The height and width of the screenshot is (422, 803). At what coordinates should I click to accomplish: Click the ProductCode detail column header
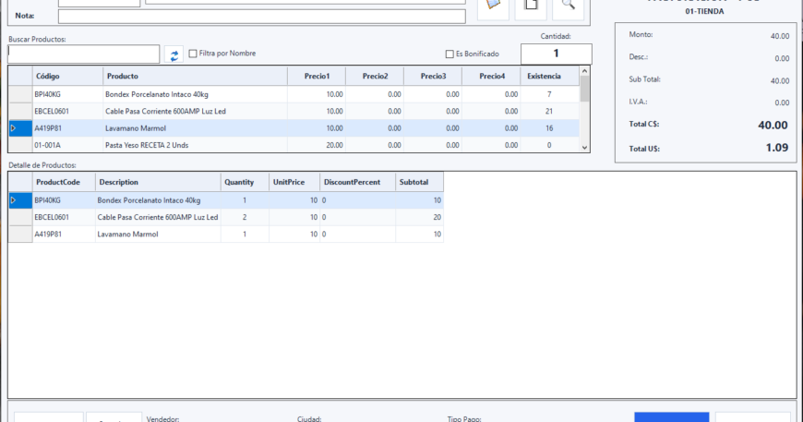tap(64, 182)
